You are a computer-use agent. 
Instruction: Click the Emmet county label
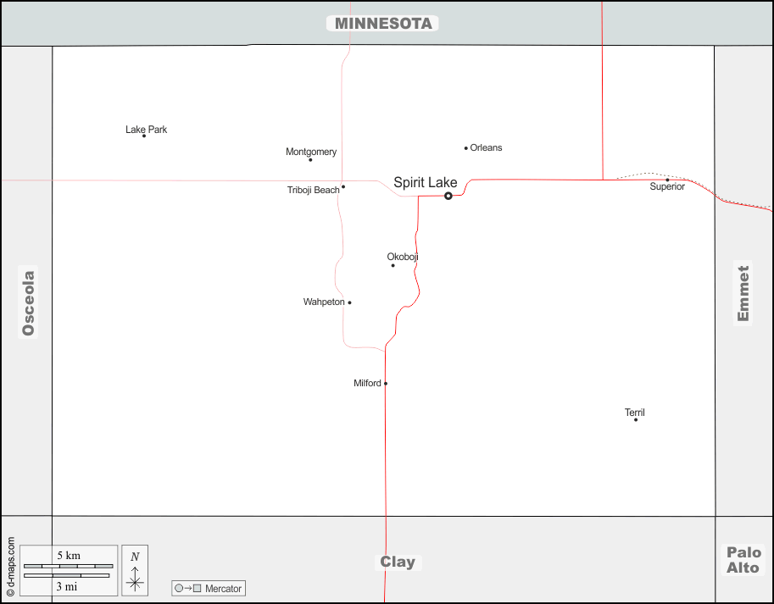pos(743,293)
